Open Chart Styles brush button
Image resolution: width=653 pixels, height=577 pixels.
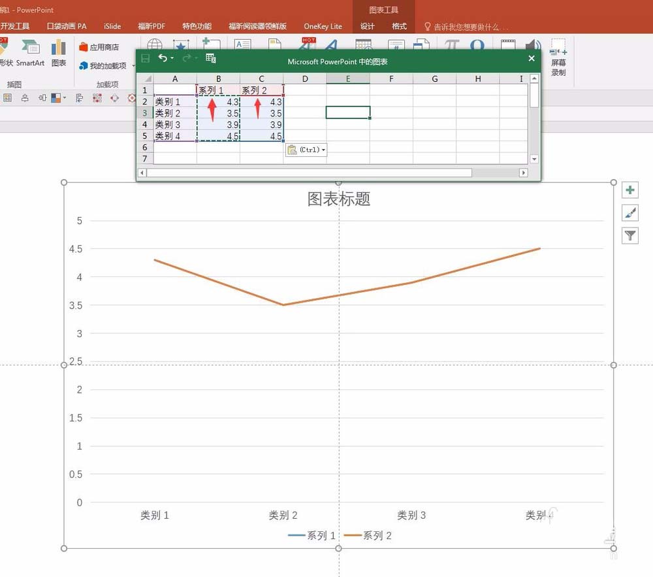pyautogui.click(x=630, y=213)
